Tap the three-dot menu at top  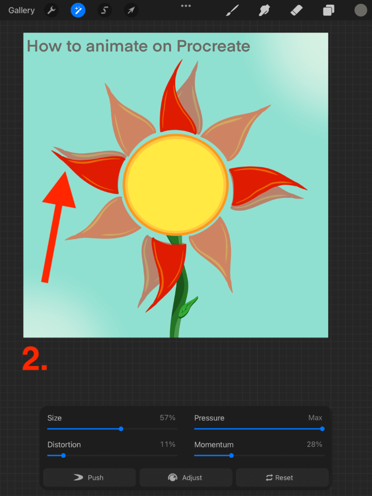click(x=186, y=6)
